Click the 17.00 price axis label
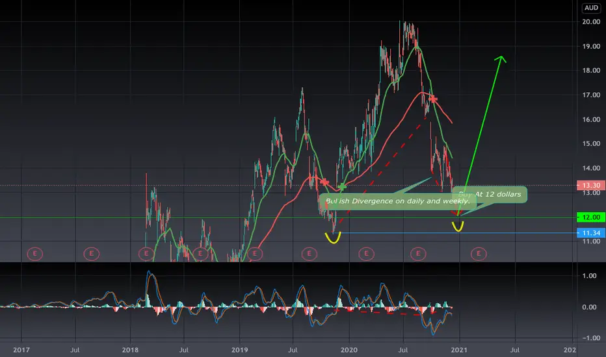The height and width of the screenshot is (357, 606). click(x=591, y=95)
